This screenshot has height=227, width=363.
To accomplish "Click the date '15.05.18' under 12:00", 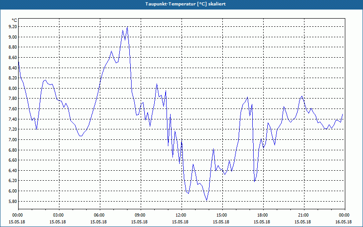I will [x=180, y=222].
